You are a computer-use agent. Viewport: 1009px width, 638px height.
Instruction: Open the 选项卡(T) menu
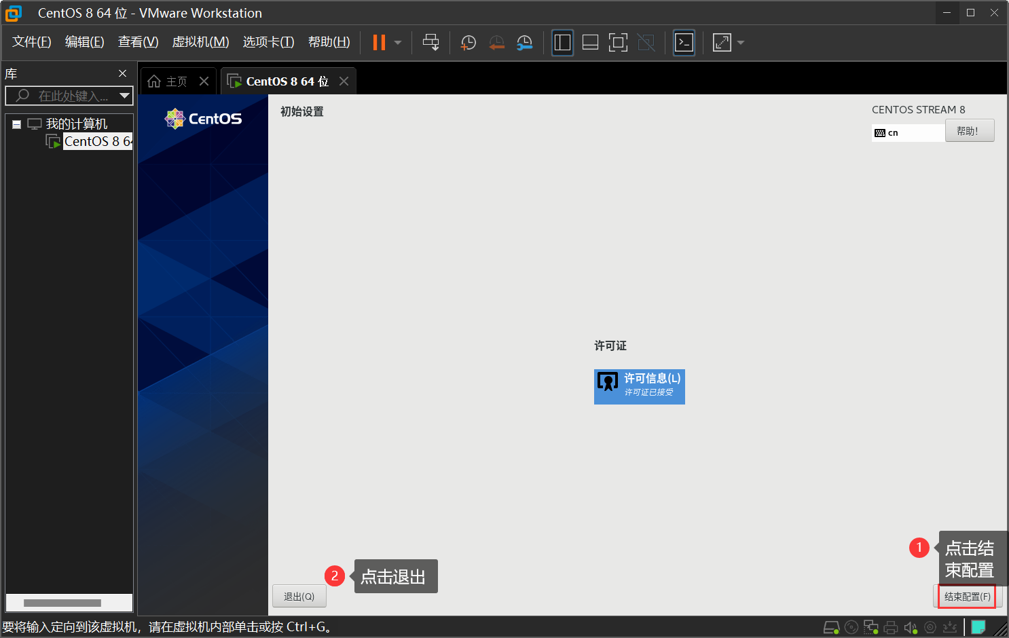pos(269,42)
